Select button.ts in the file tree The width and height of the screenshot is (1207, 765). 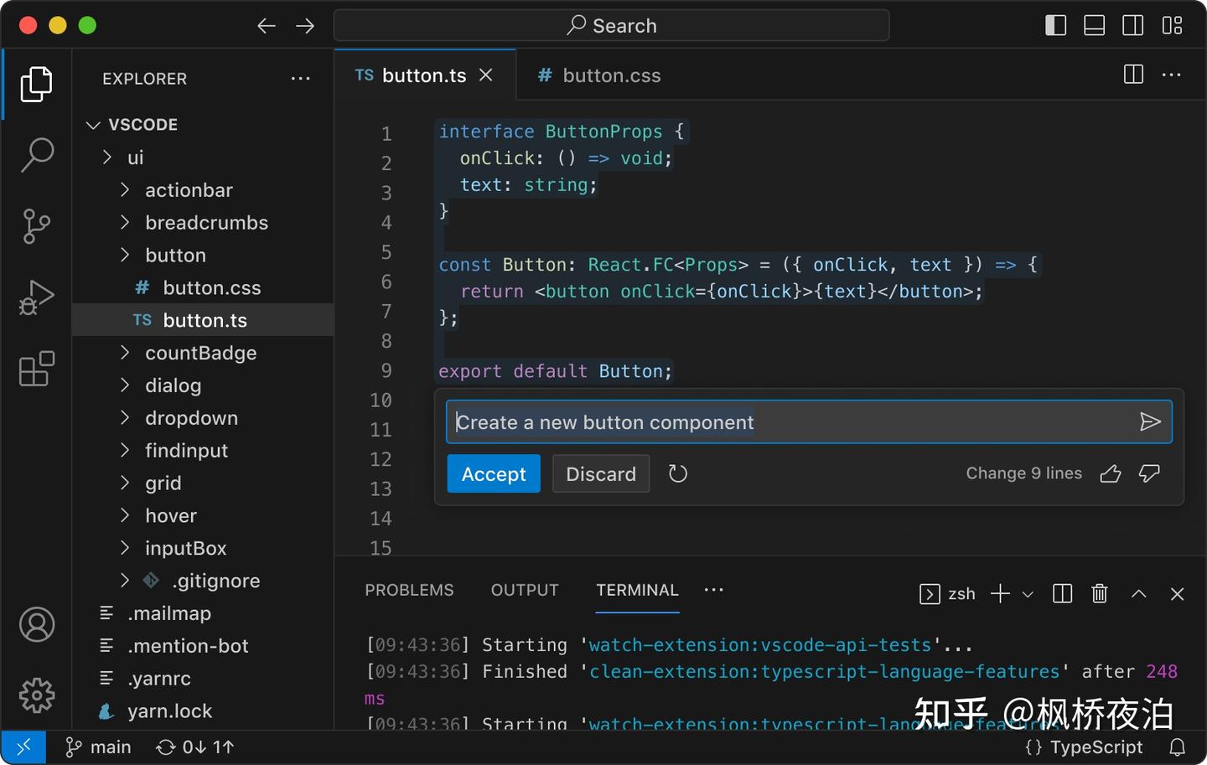click(x=203, y=320)
